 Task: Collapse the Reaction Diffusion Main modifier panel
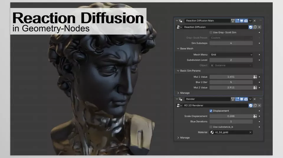[x=177, y=21]
